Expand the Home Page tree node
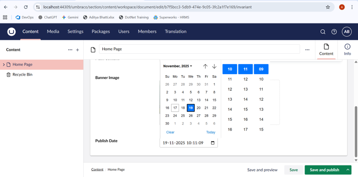Viewport: 358px width, 177px height. [4, 65]
